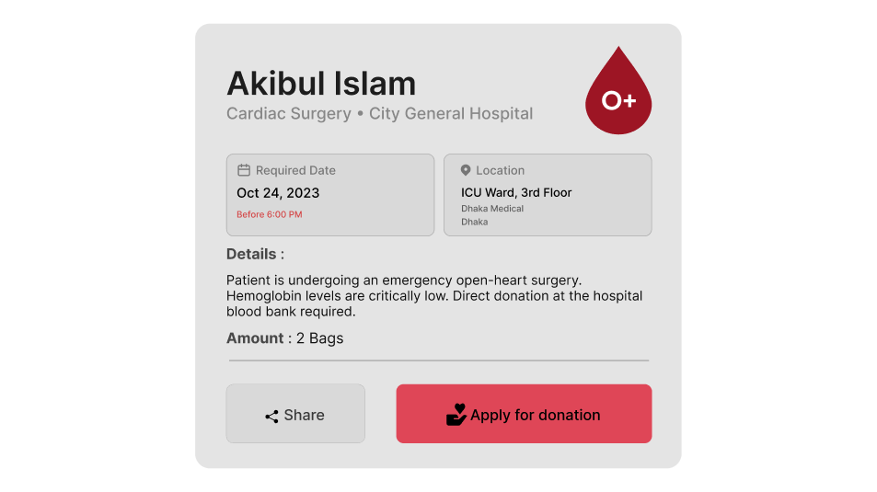Select the Oct 24, 2023 date
877x492 pixels.
tap(278, 193)
